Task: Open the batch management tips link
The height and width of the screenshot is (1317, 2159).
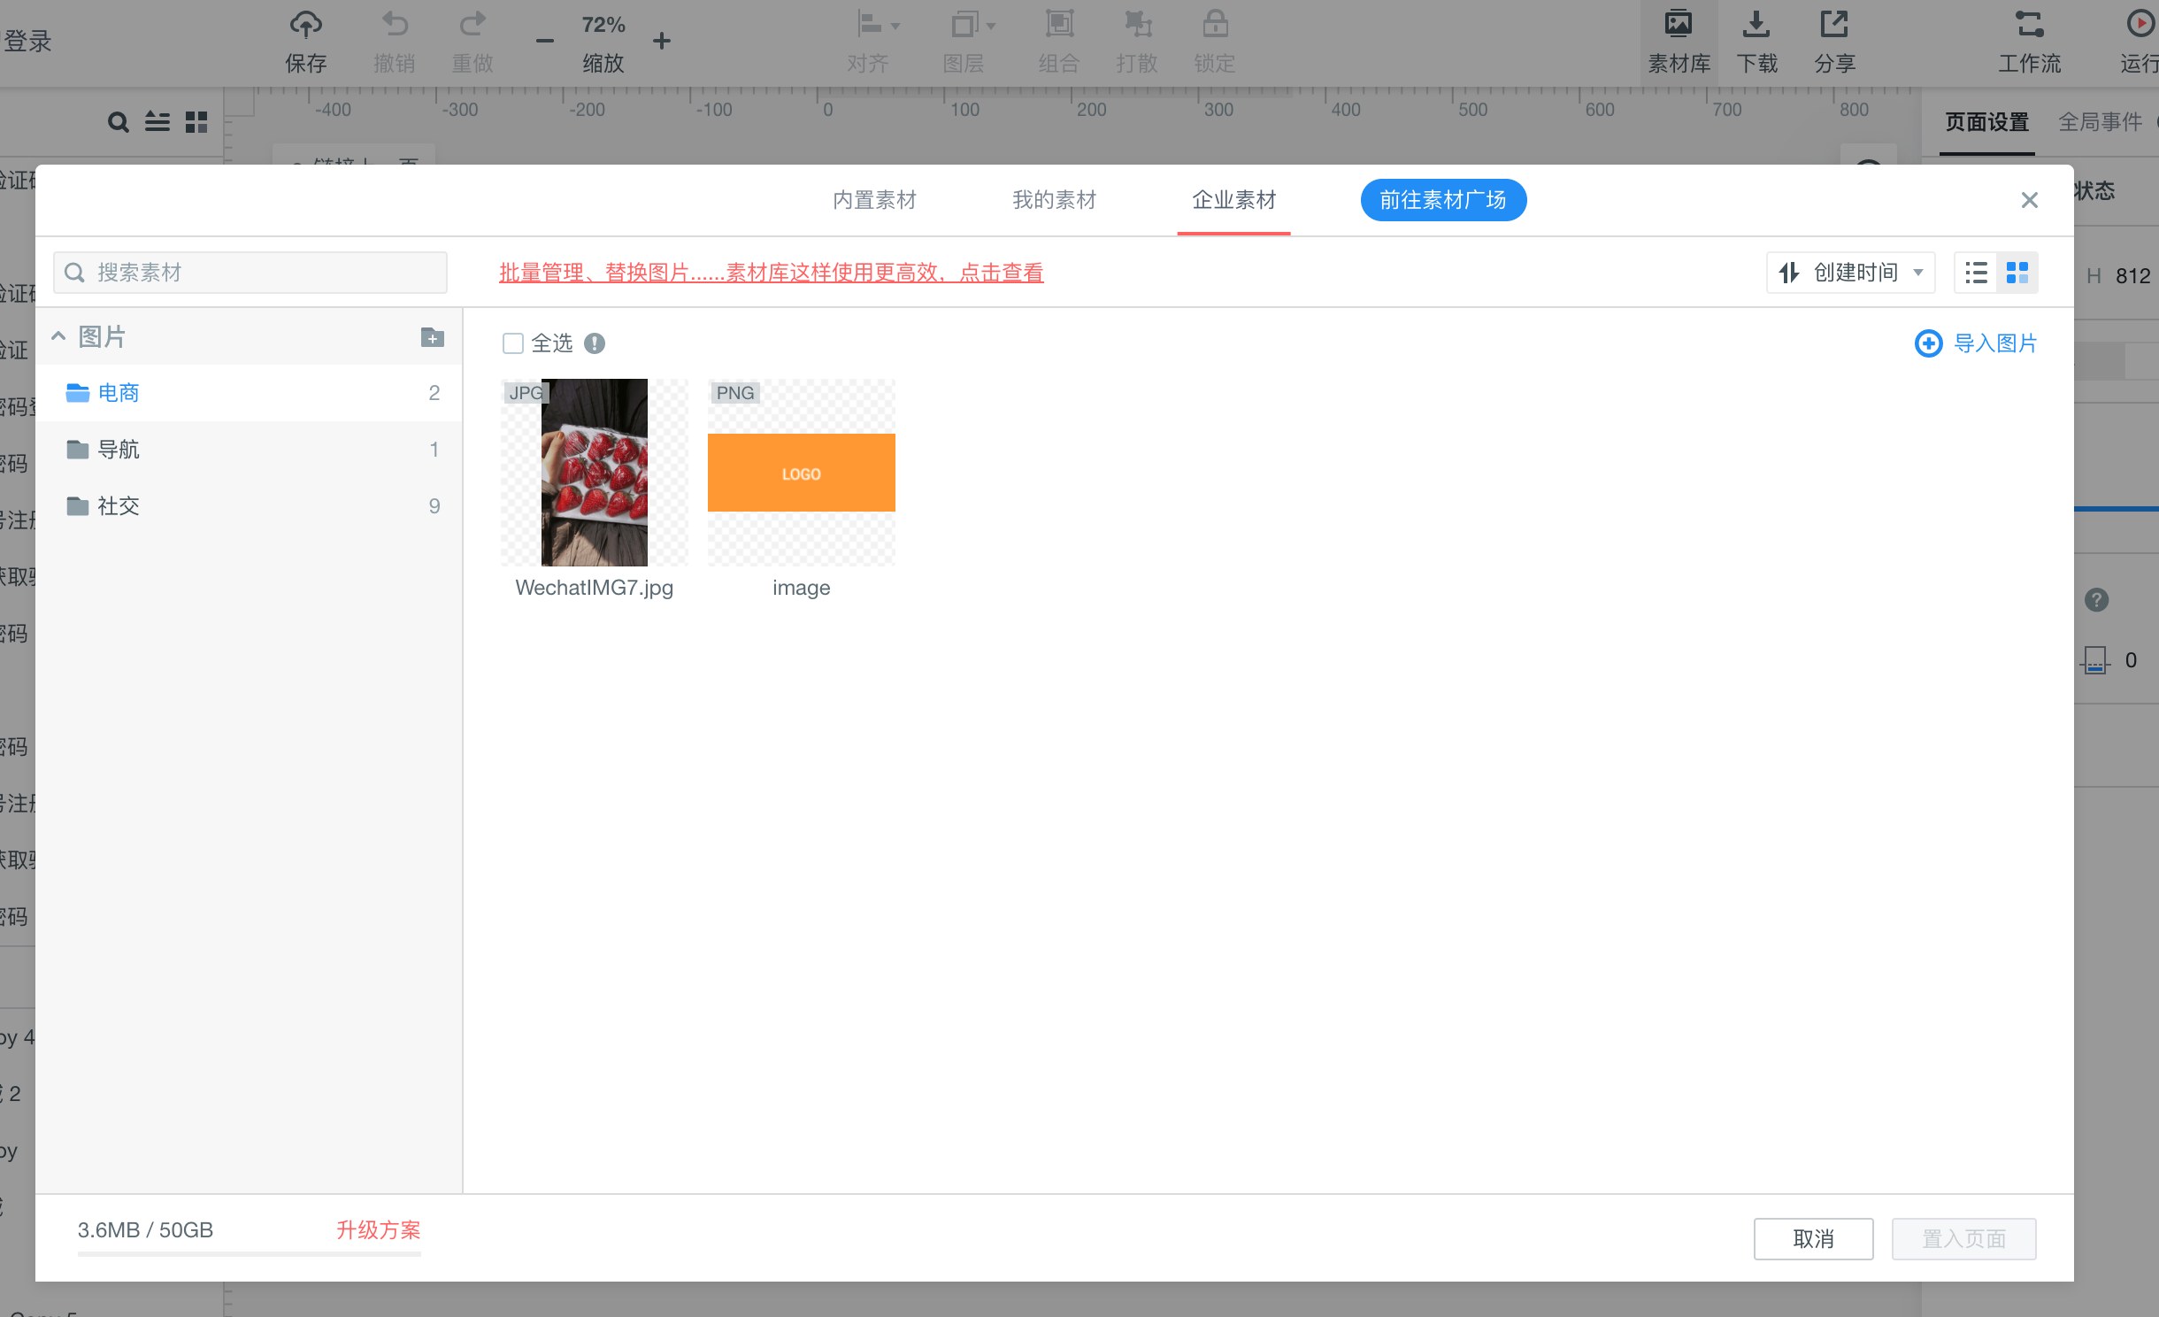Action: pyautogui.click(x=771, y=273)
